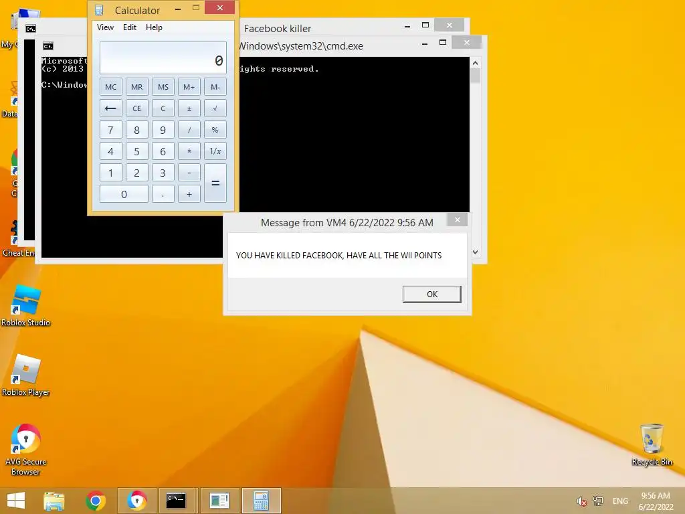Screen dimensions: 685x514
Task: Click digit 9 on Calculator
Action: tap(163, 130)
